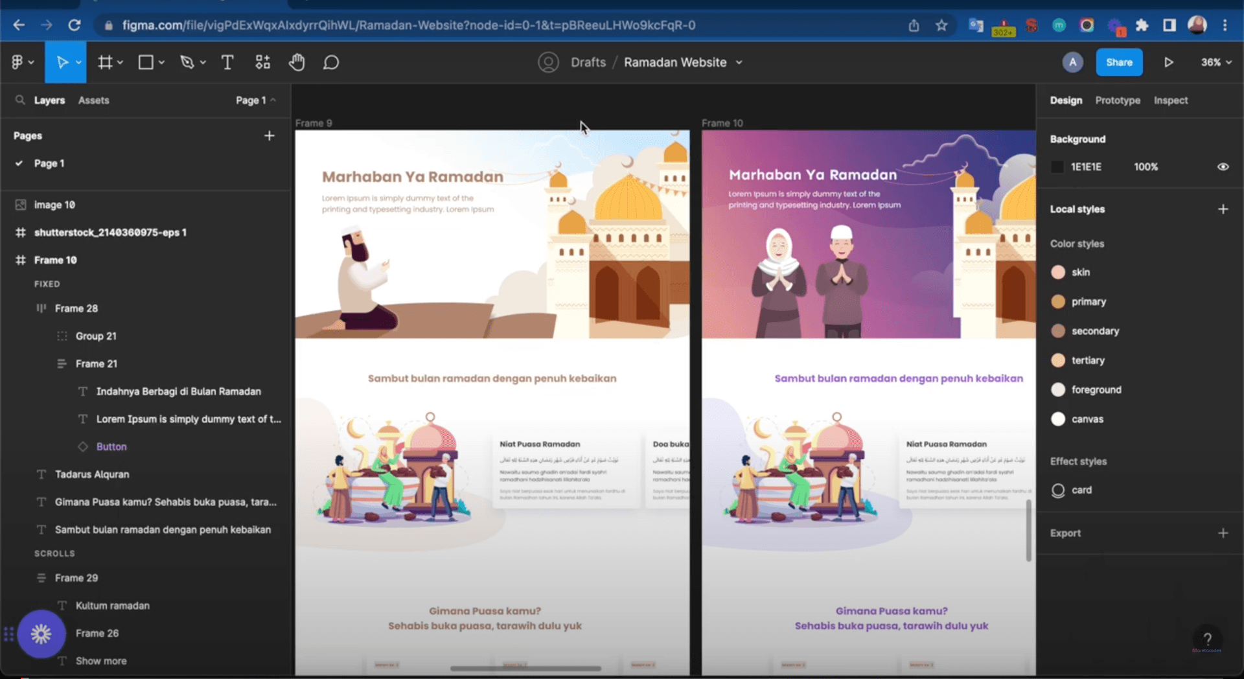1244x679 pixels.
Task: Switch to the Assets tab
Action: [x=93, y=100]
